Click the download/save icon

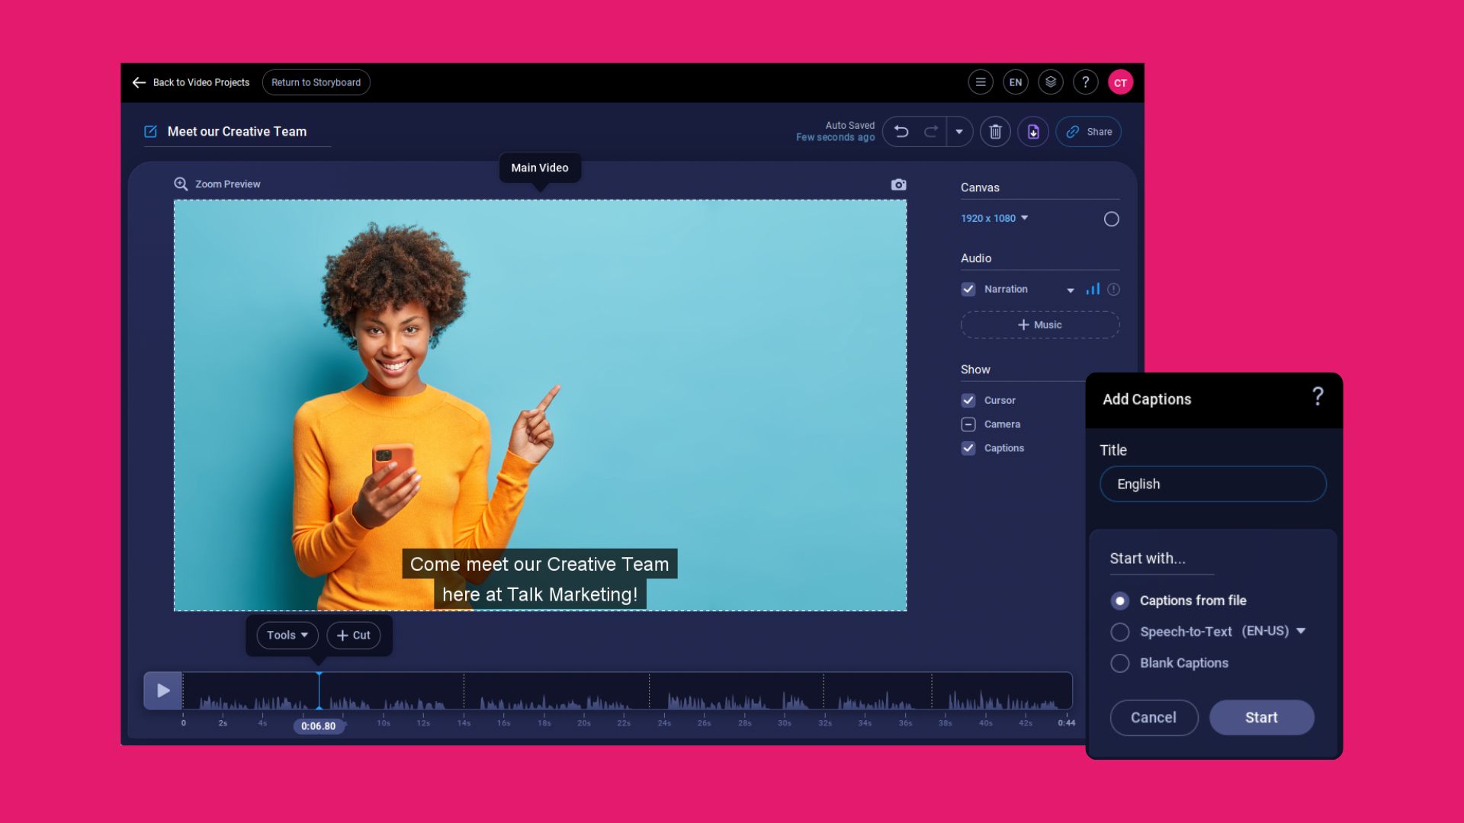tap(1032, 130)
